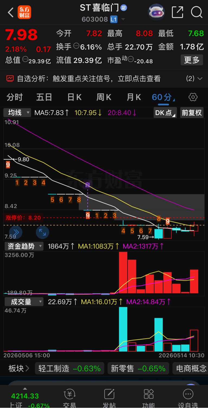Open 更多 quote details
The width and height of the screenshot is (208, 408).
click(192, 60)
